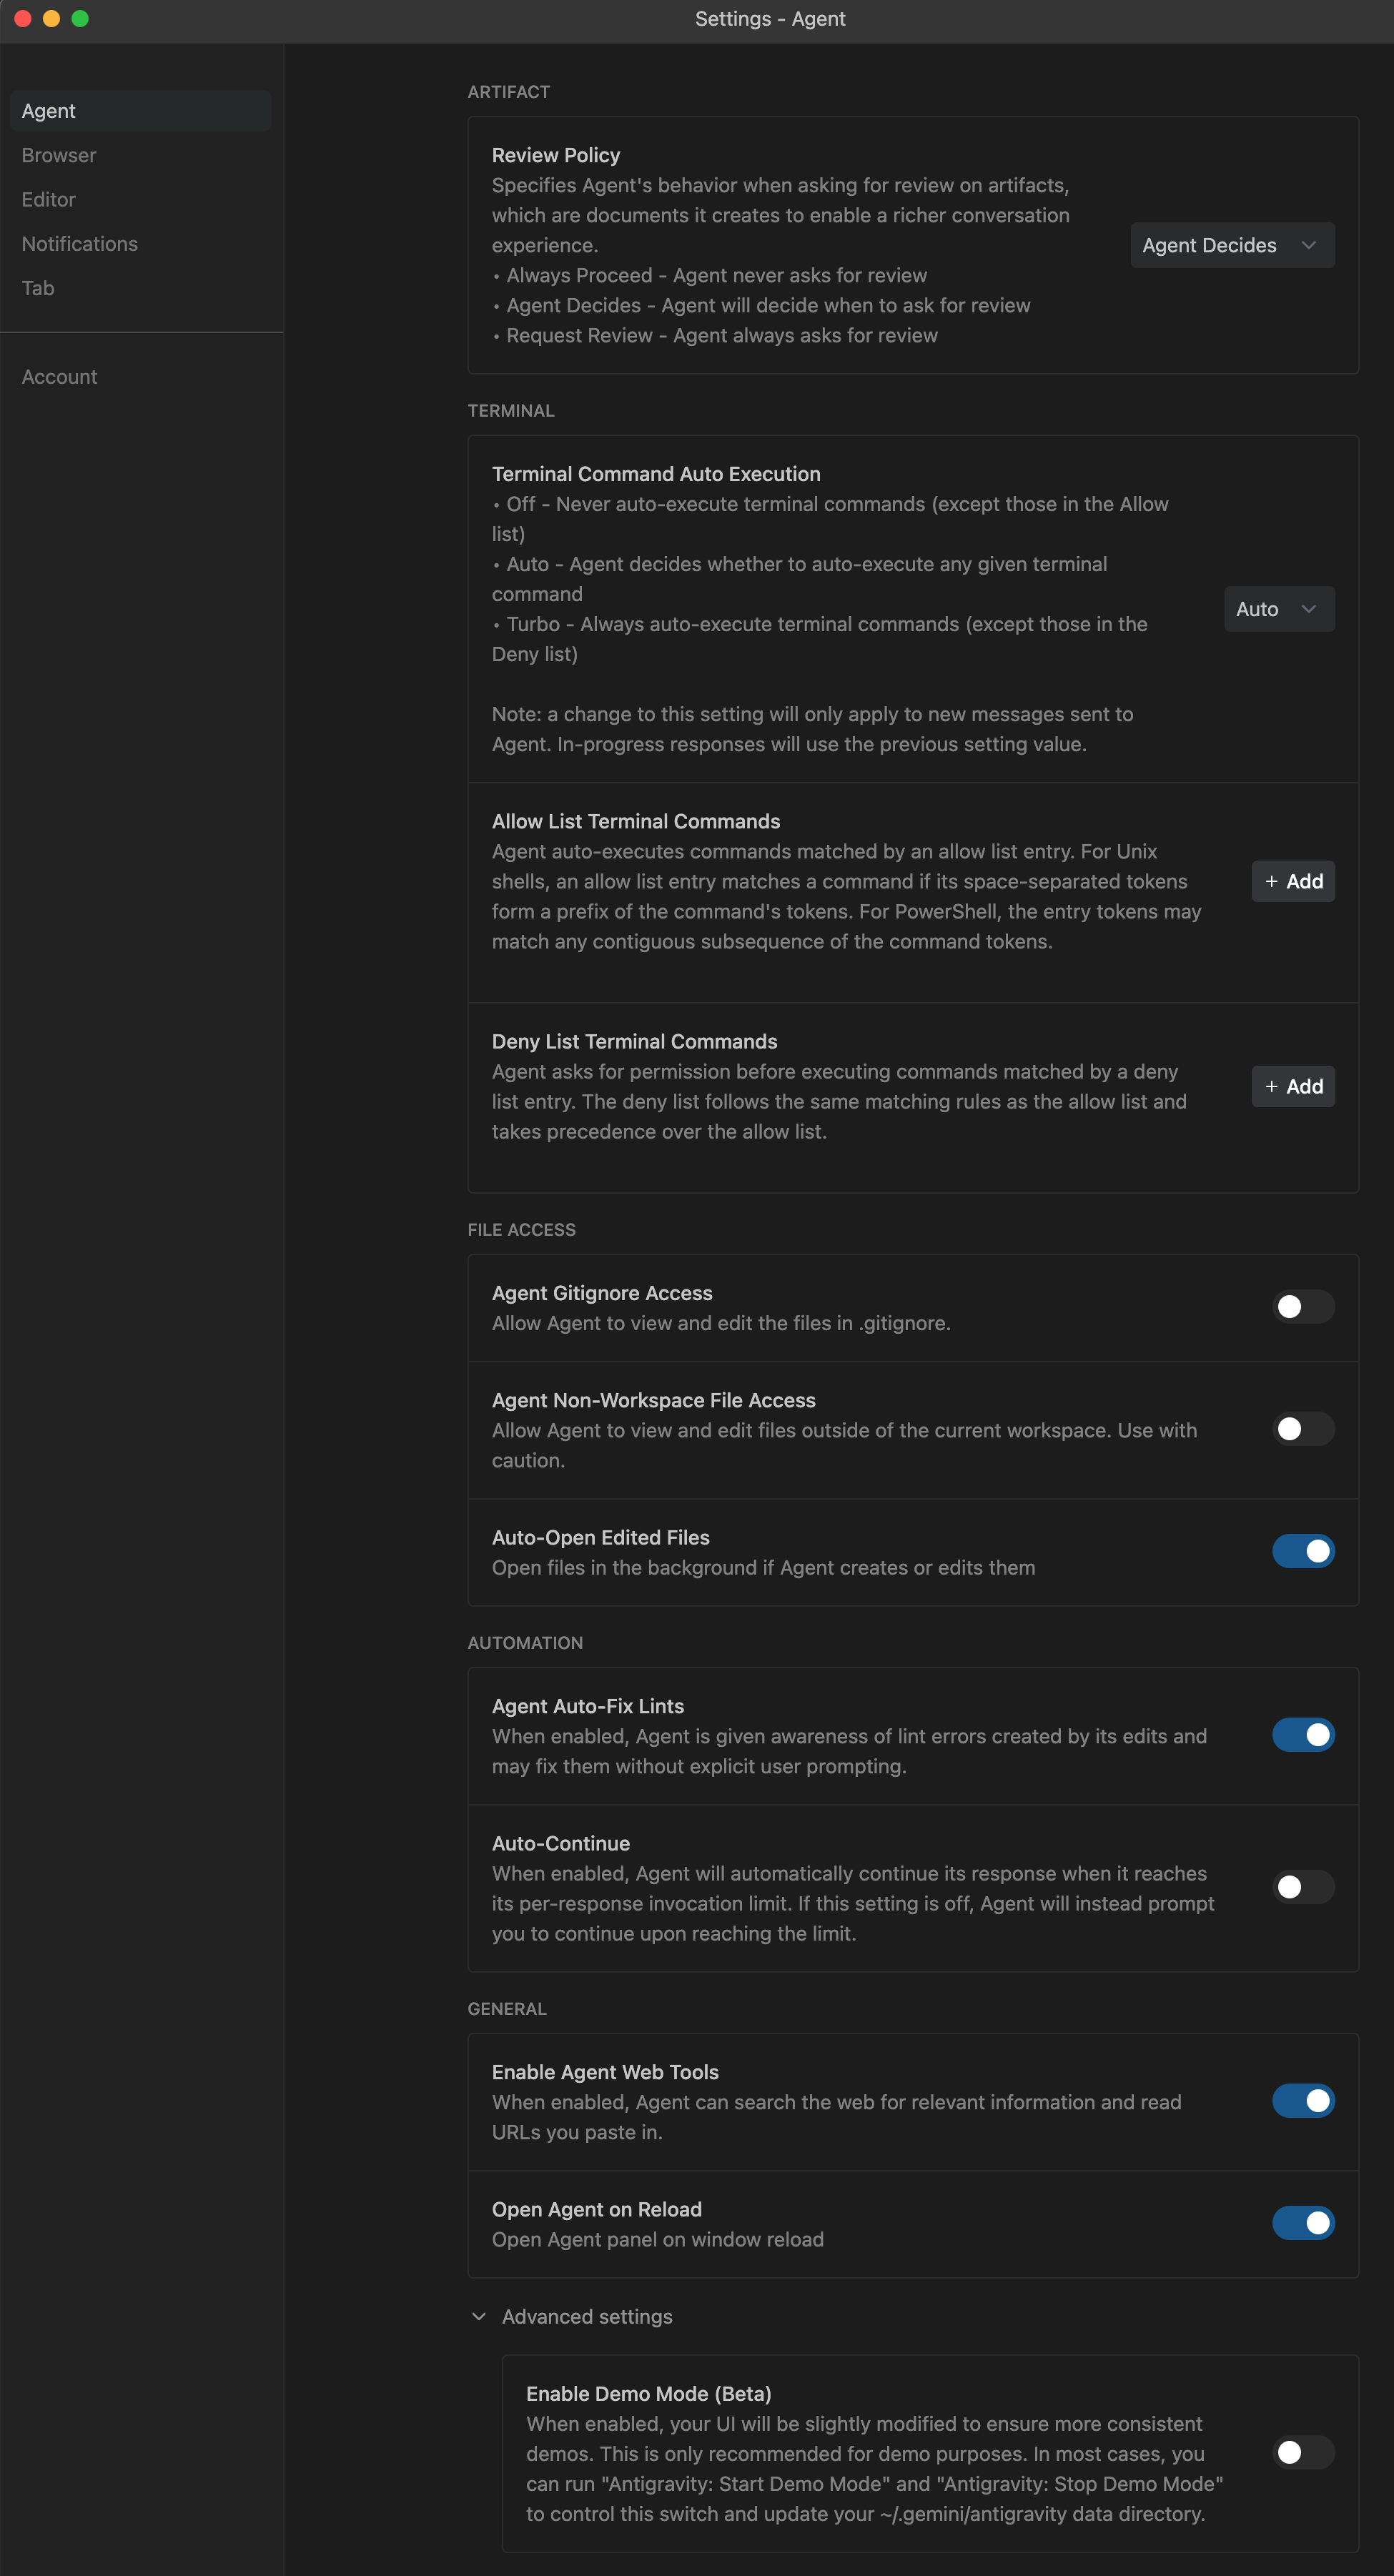Enable Agent Non-Workspace File Access

pyautogui.click(x=1302, y=1429)
